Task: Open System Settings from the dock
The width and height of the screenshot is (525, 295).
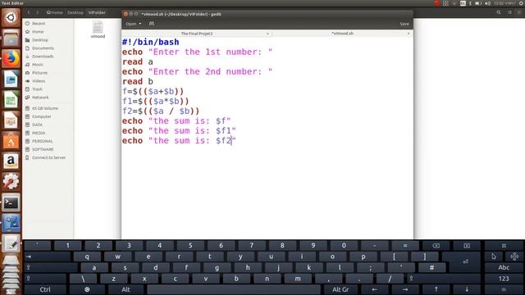Action: [11, 182]
